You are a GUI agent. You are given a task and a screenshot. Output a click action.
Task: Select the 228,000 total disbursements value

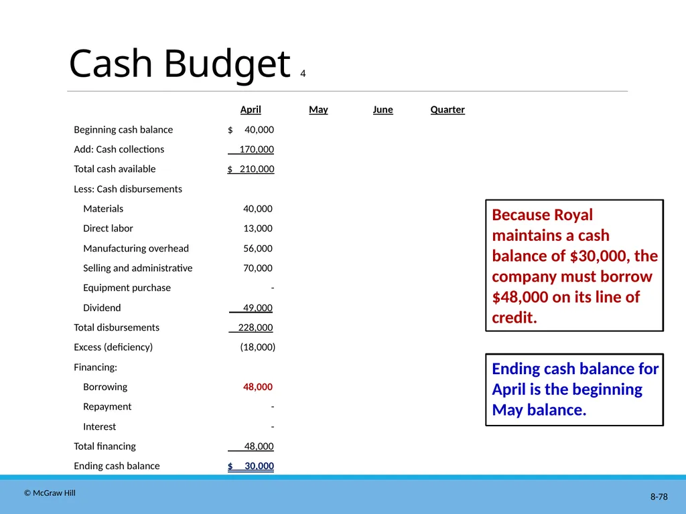[x=255, y=327]
